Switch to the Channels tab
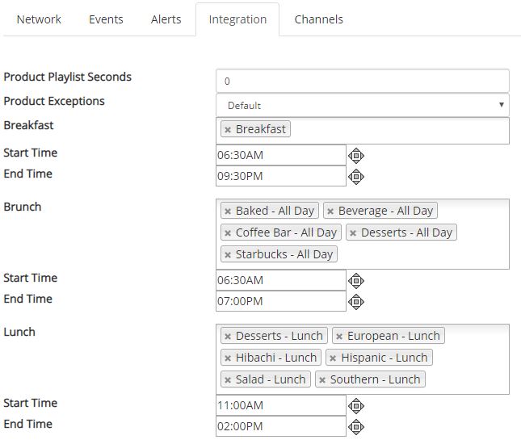This screenshot has width=521, height=444. 318,19
